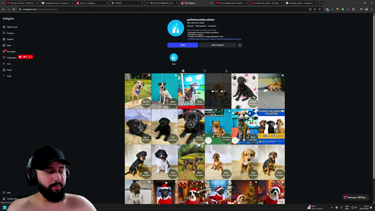Open the patinhasunidas profile picture

pos(175,28)
